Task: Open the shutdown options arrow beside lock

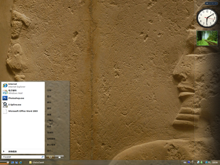Action: pos(66,157)
